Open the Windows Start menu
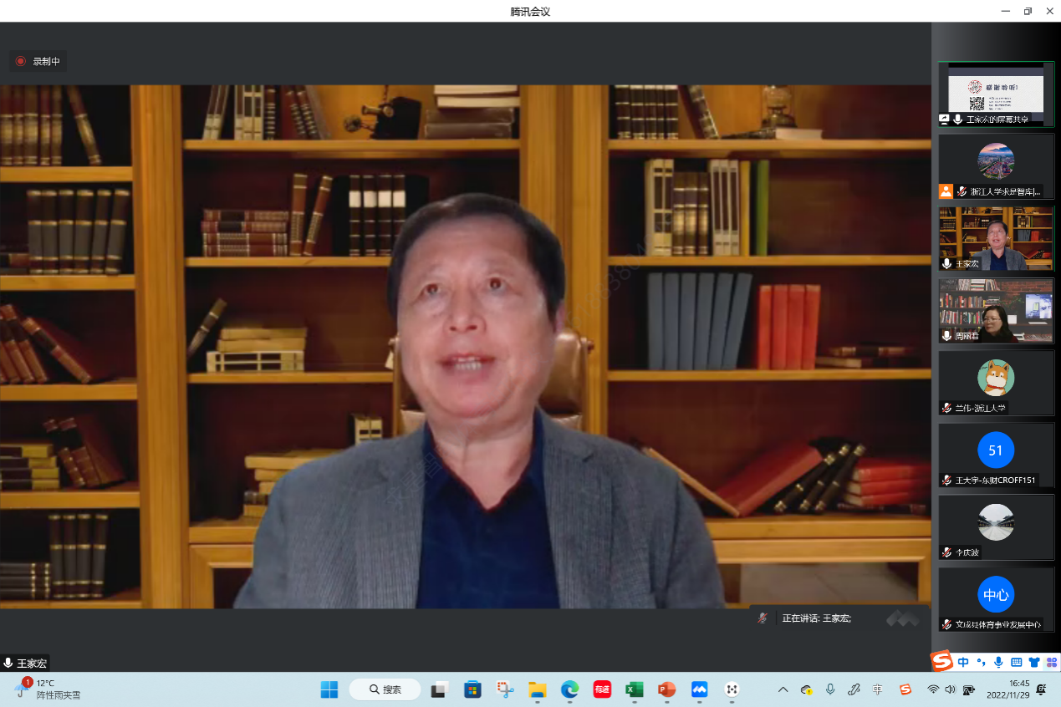 pos(329,689)
